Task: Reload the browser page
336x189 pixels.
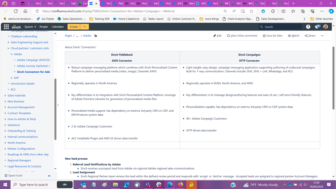Action: (x=16, y=11)
